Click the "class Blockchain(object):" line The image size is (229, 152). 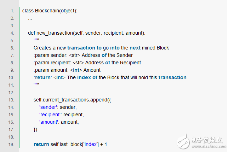(x=50, y=11)
